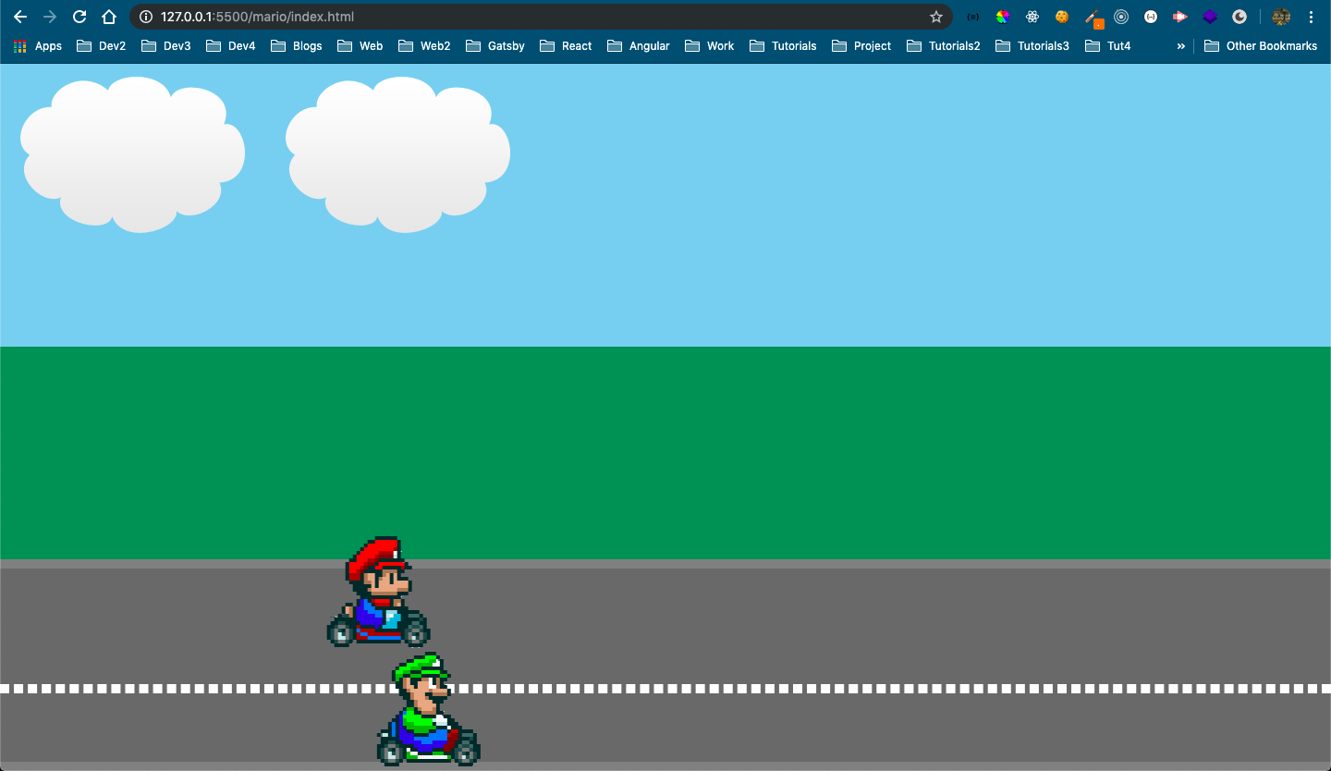Open the Work bookmarks folder
The height and width of the screenshot is (771, 1331).
pos(710,45)
